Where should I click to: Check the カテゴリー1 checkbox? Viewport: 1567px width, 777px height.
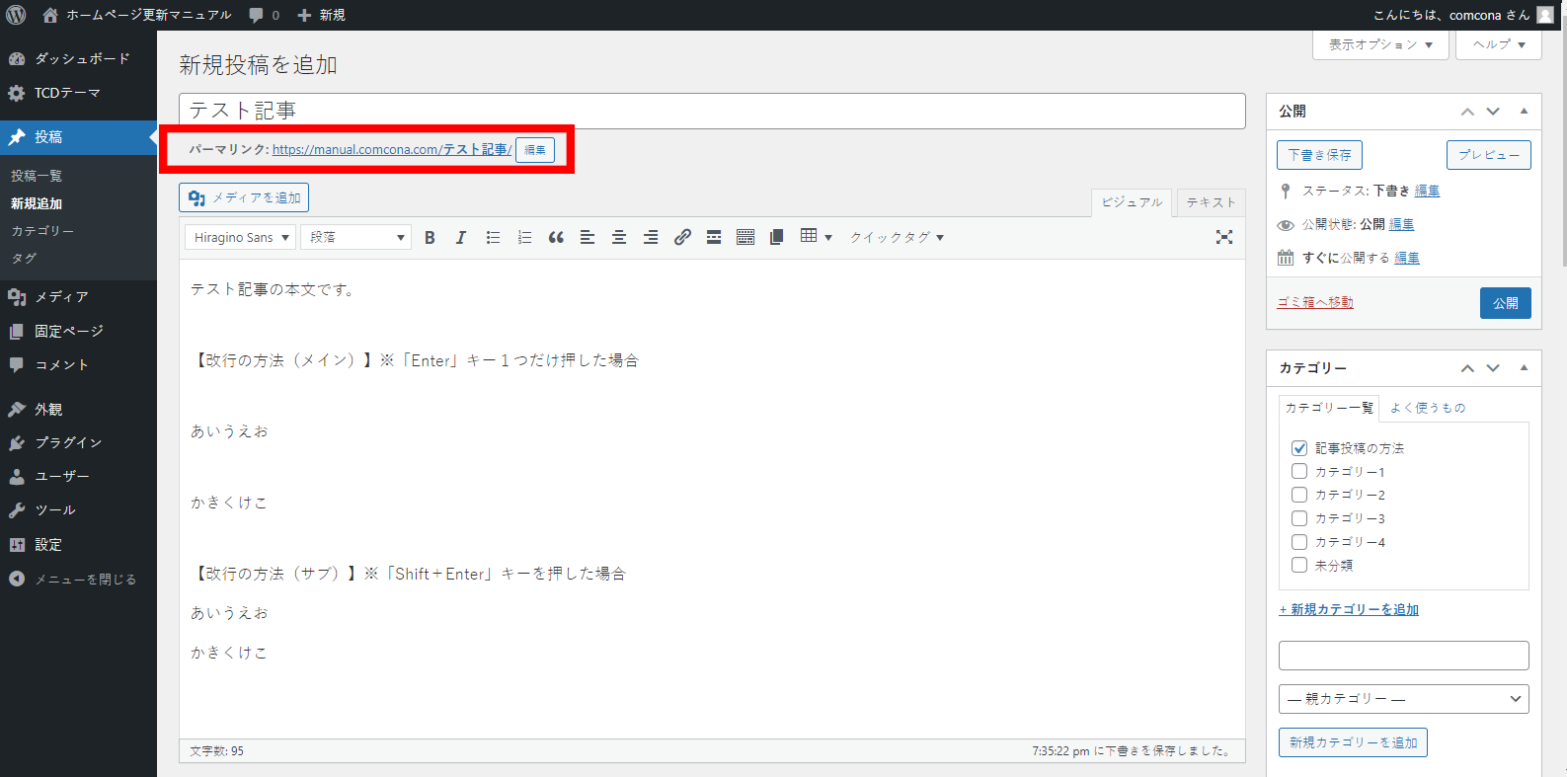click(1299, 472)
